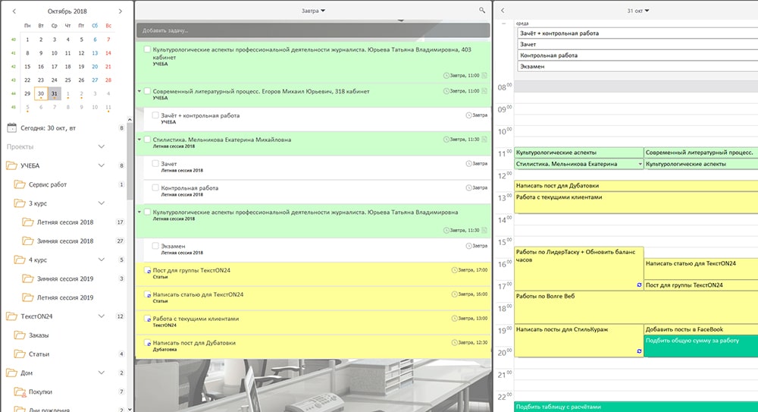Check 'Зачёт + контрольная работа' subtask checkbox
This screenshot has width=758, height=412.
155,115
